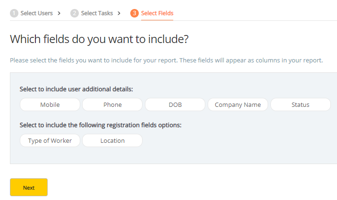The width and height of the screenshot is (337, 200).
Task: Go back to Select Users step
Action: point(36,13)
